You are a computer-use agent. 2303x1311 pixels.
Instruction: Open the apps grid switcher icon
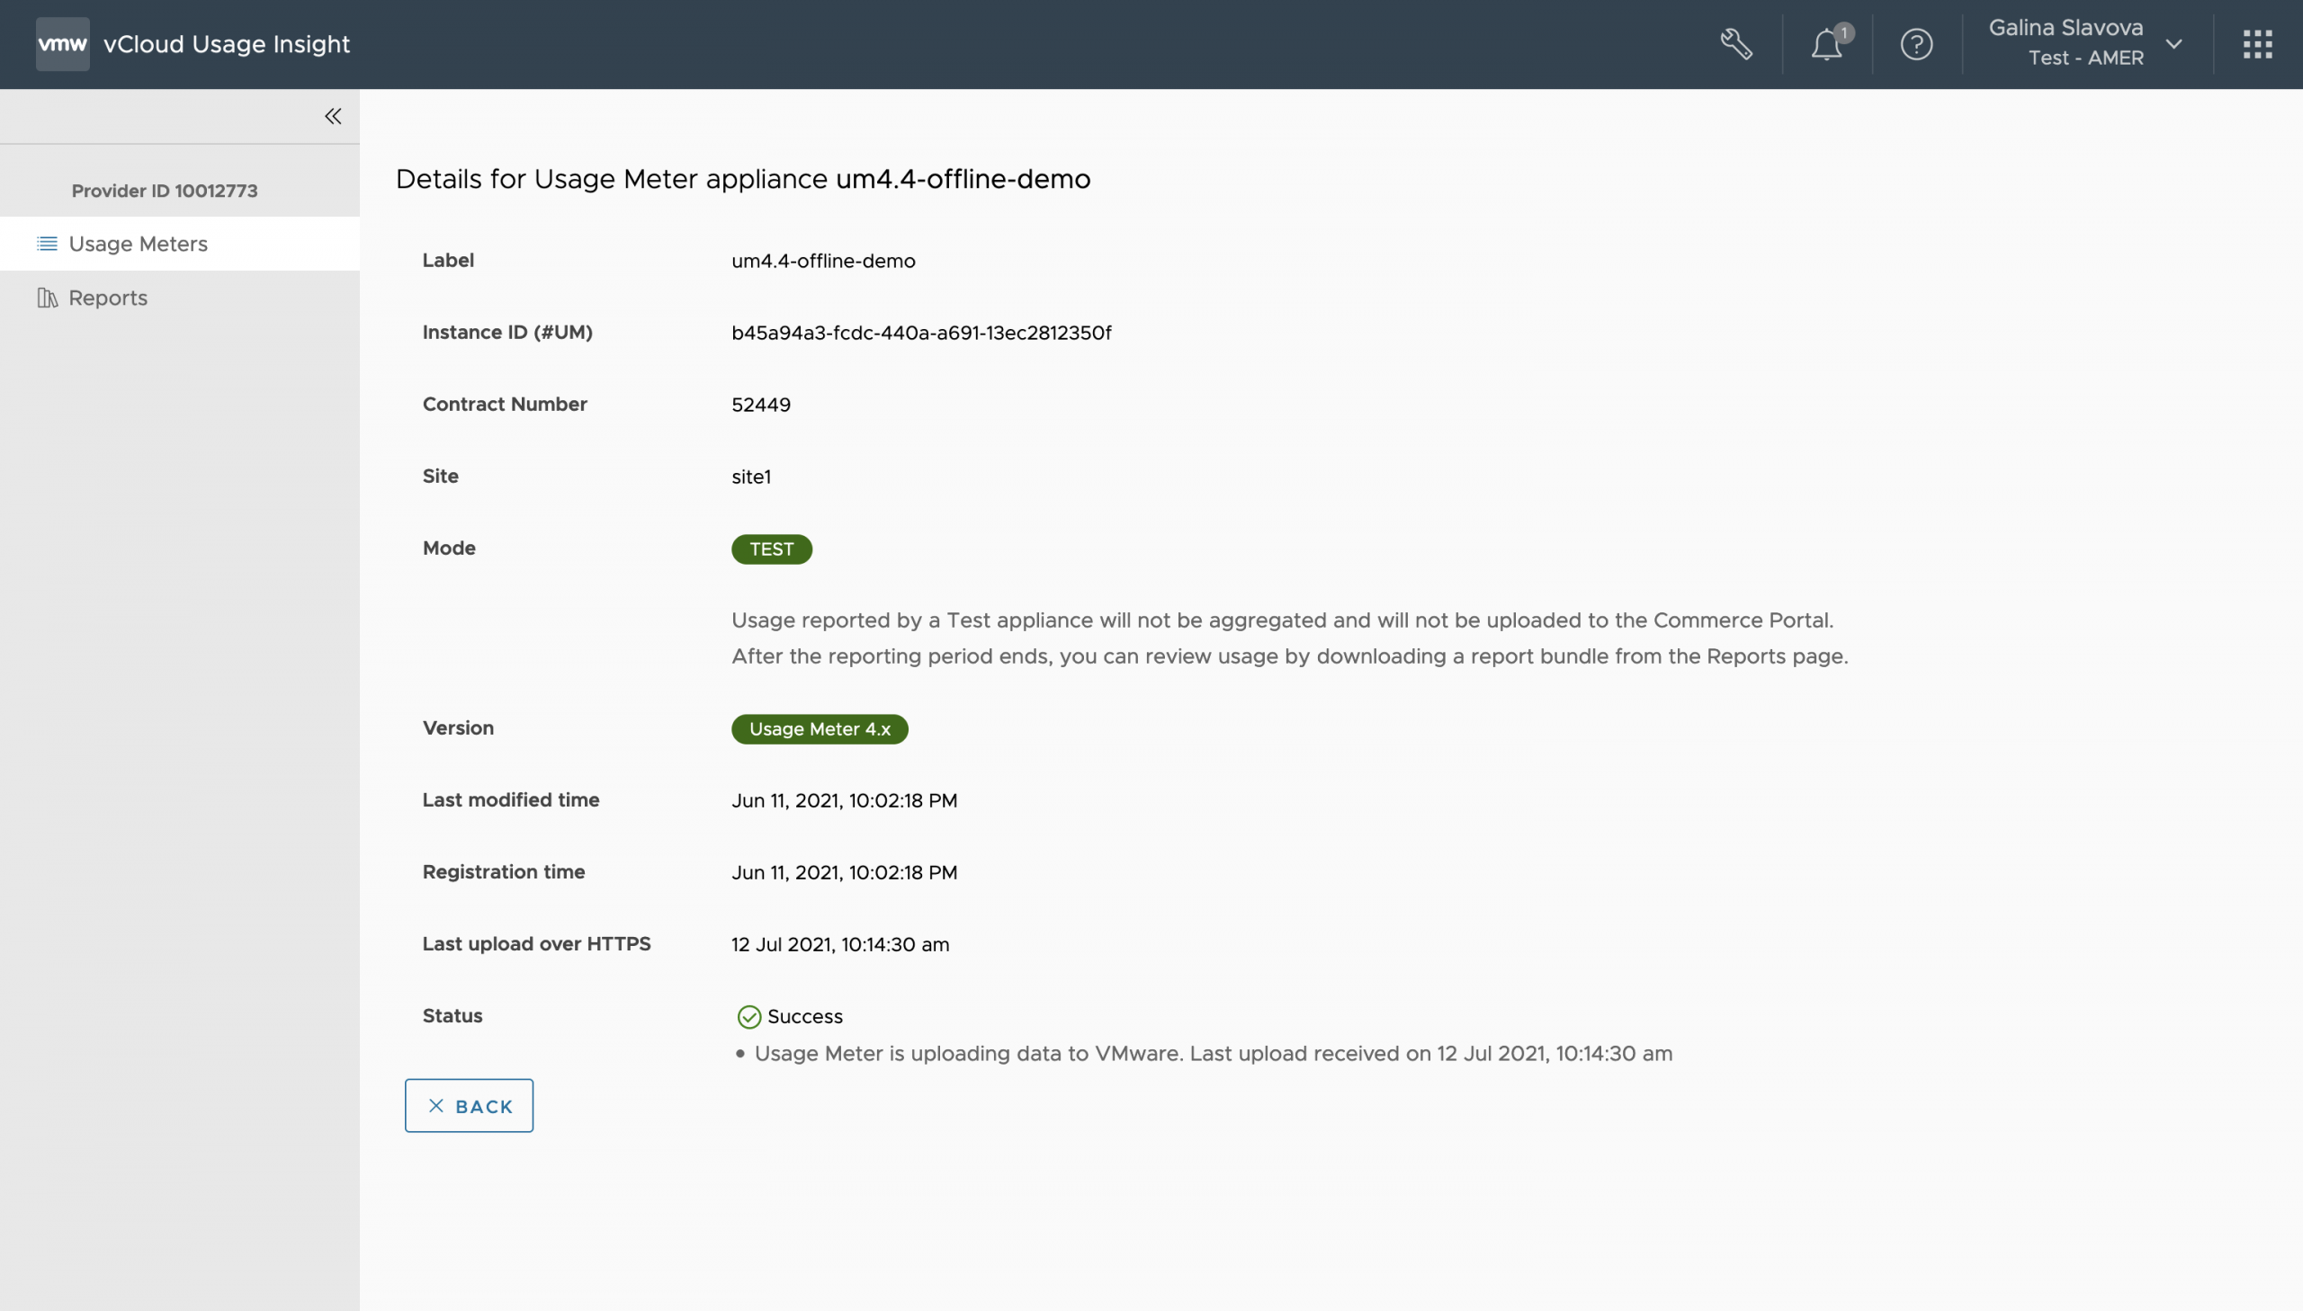coord(2257,44)
